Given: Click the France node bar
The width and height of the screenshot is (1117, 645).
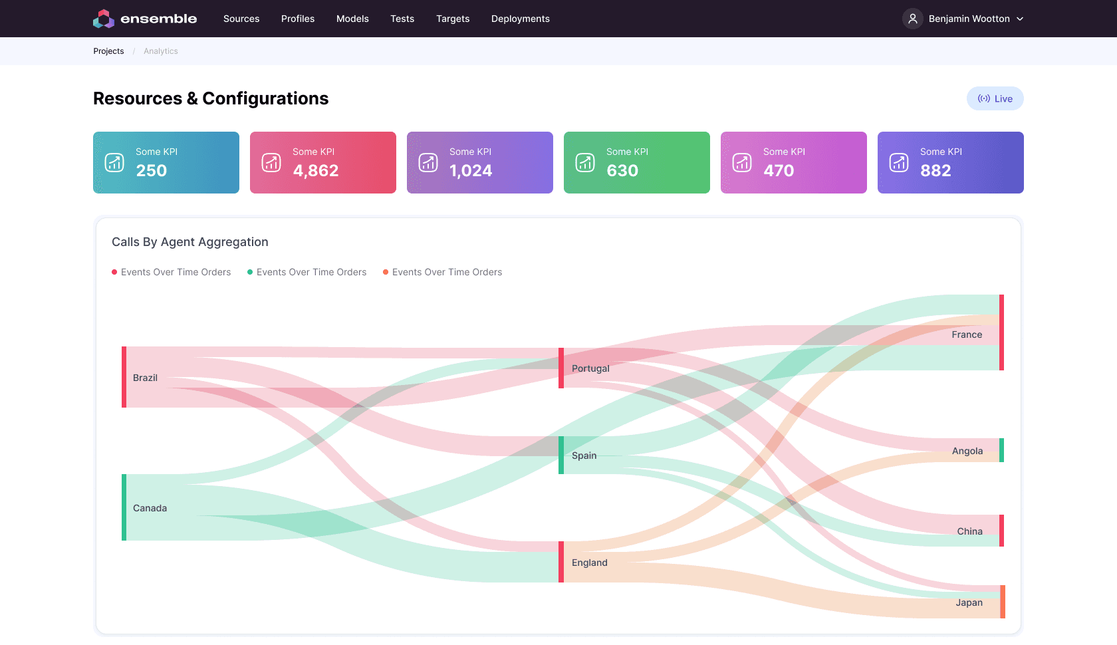Looking at the screenshot, I should (x=1001, y=332).
